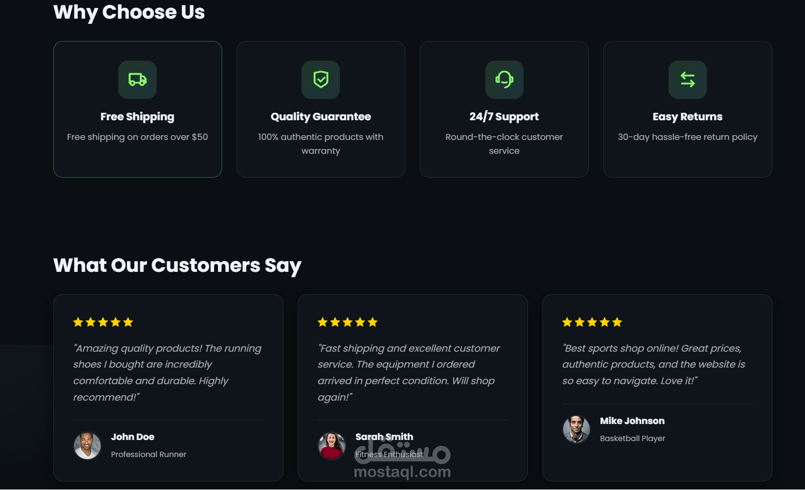Click the John Doe reviewer name
805x490 pixels.
[133, 437]
